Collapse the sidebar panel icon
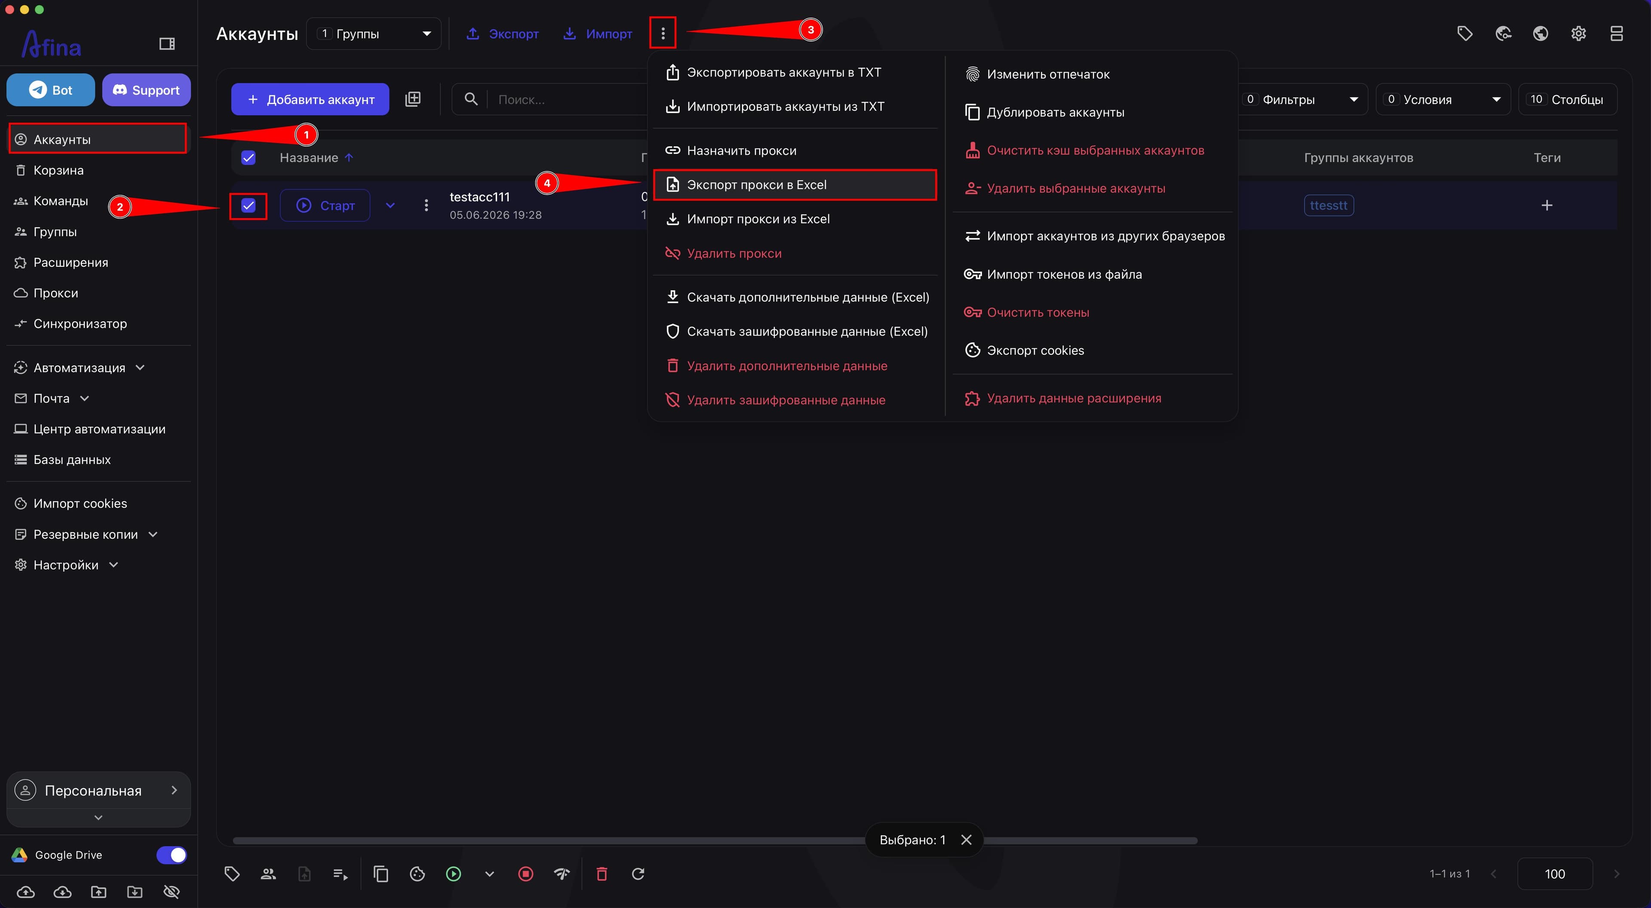The width and height of the screenshot is (1651, 908). pyautogui.click(x=167, y=43)
